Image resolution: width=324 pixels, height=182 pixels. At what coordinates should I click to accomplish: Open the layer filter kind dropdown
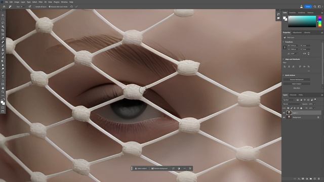289,100
